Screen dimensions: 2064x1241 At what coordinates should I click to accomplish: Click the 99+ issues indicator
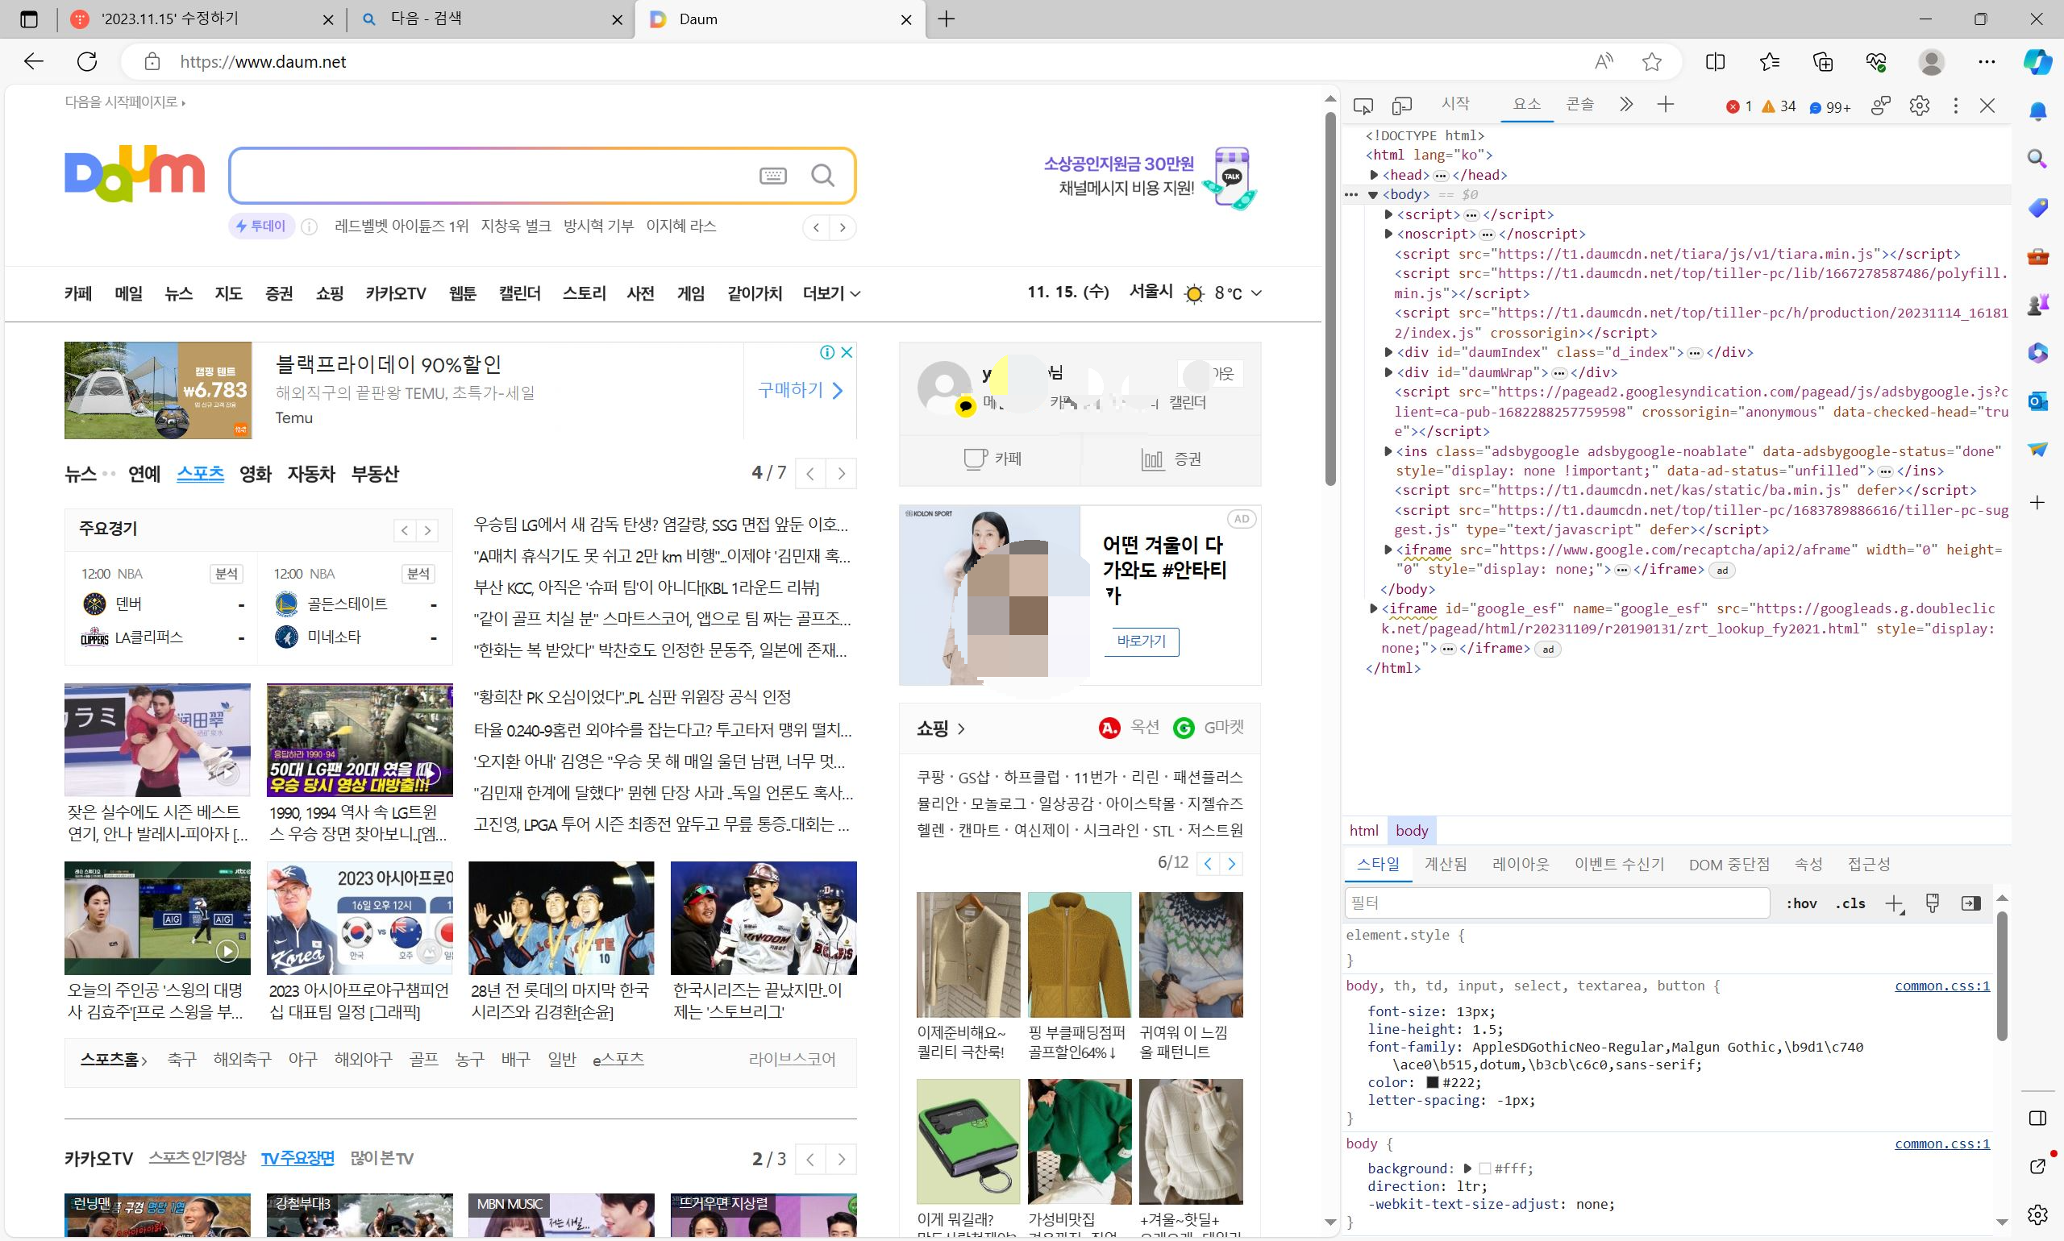(1829, 107)
